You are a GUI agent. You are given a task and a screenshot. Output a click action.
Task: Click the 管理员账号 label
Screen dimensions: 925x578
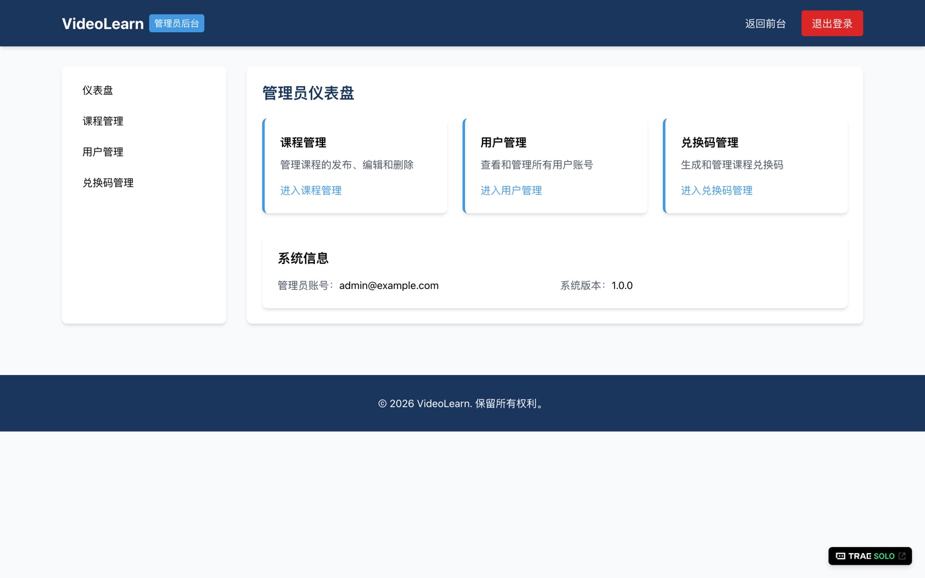pyautogui.click(x=306, y=286)
